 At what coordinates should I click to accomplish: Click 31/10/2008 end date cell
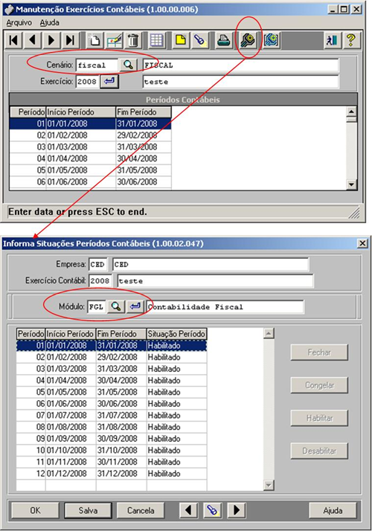pyautogui.click(x=121, y=450)
